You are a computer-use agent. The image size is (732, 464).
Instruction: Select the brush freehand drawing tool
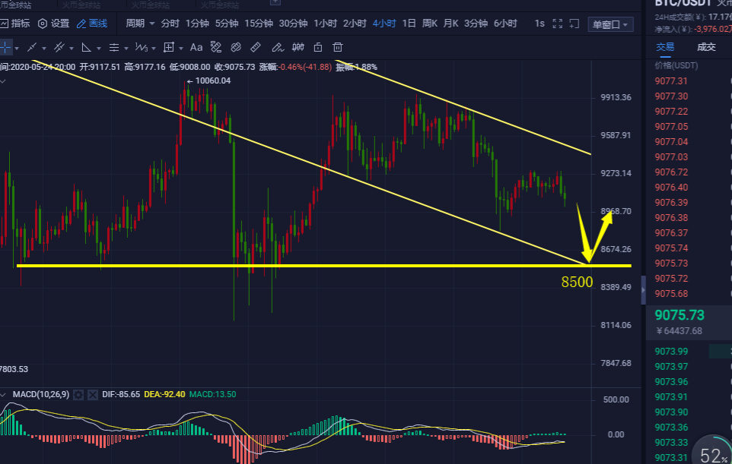(278, 47)
